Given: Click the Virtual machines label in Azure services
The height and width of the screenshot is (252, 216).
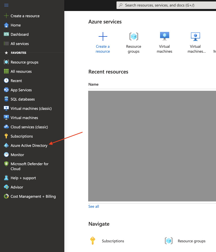Looking at the screenshot, I should coord(164,49).
